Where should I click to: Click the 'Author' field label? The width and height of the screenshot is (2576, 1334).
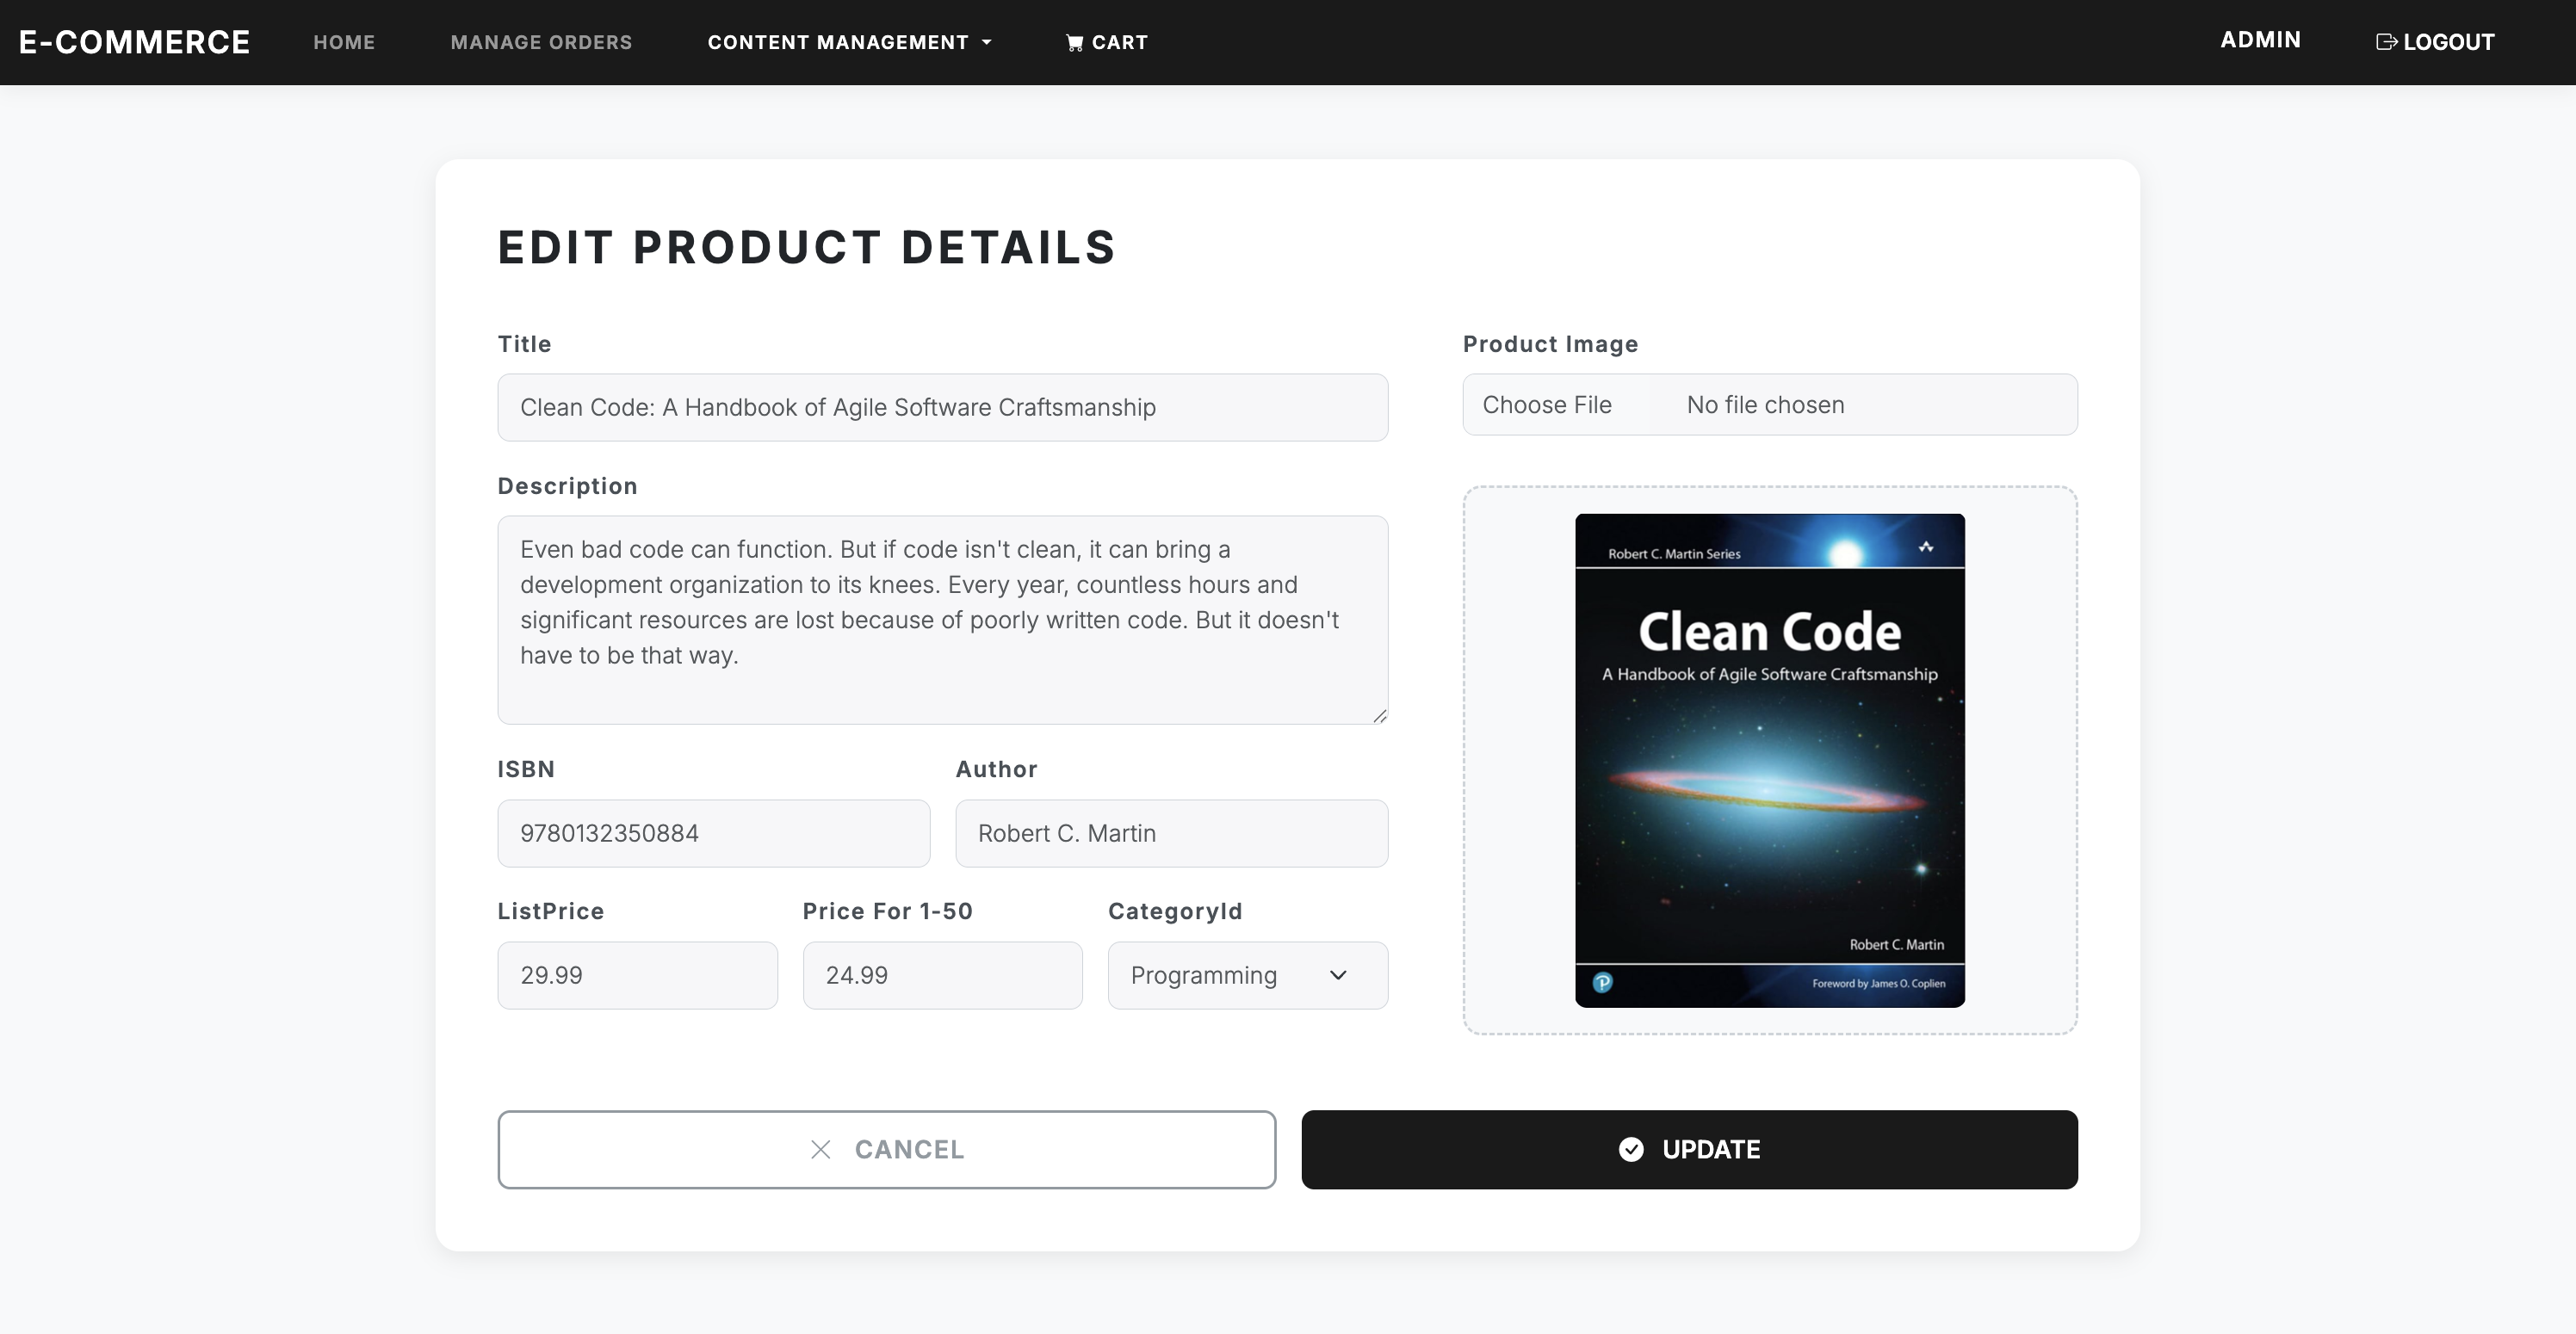coord(996,769)
